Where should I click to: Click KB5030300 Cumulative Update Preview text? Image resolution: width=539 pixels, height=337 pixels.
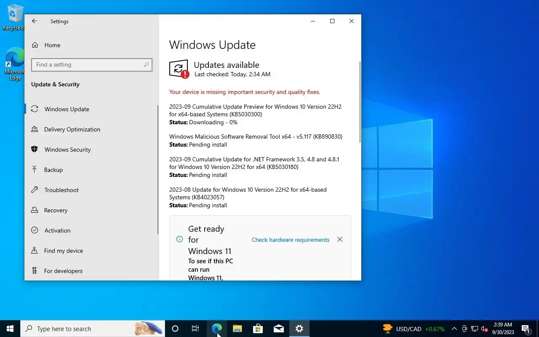pyautogui.click(x=255, y=110)
